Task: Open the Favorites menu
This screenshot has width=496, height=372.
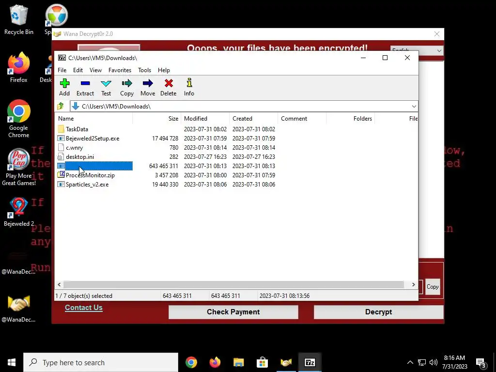Action: point(120,70)
